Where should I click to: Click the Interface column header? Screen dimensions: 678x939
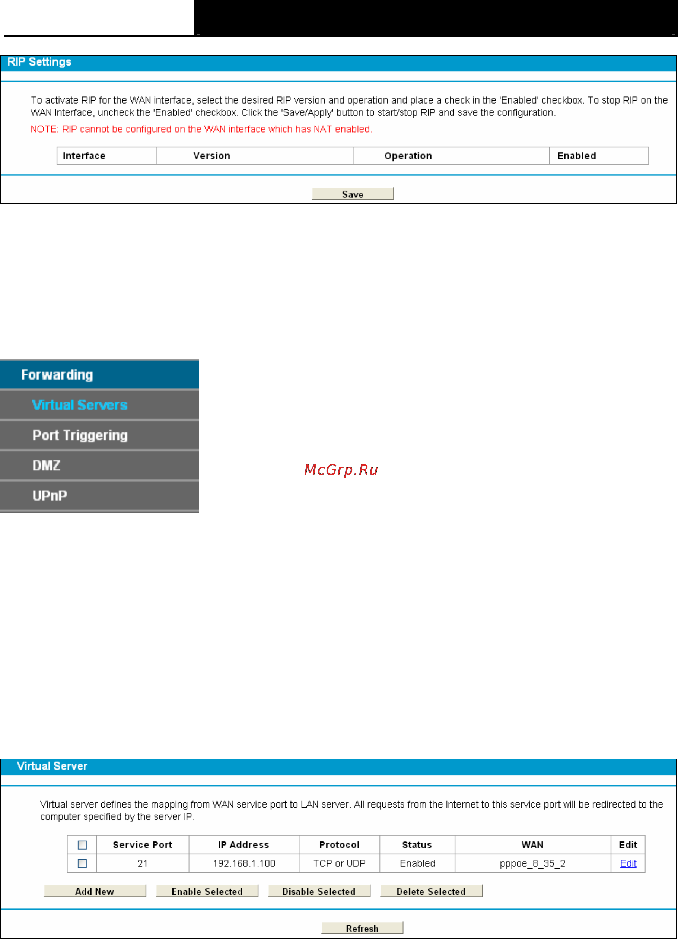[107, 156]
